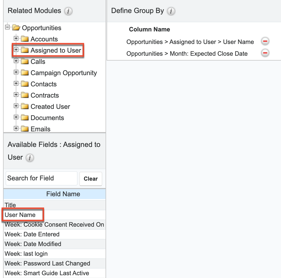This screenshot has height=278, width=281.
Task: Click the Search for Field input
Action: coord(41,178)
